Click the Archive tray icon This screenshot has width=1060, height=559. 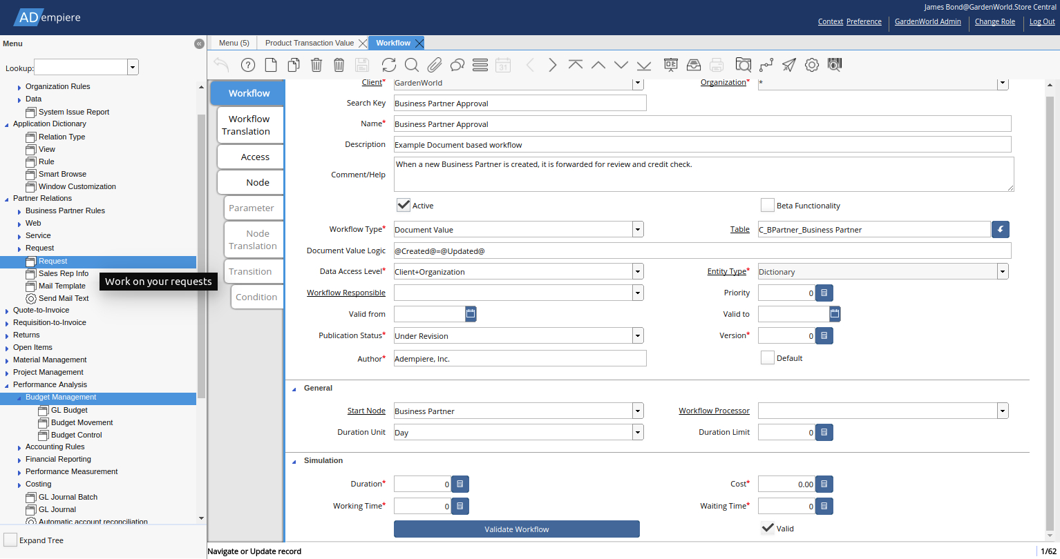pyautogui.click(x=694, y=65)
